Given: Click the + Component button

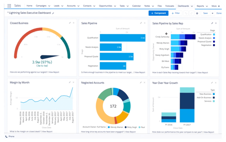Looking at the screenshot, I should click(x=158, y=13).
